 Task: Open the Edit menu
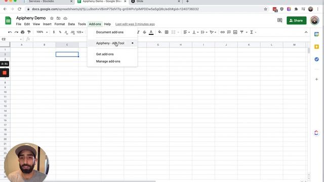(27, 24)
